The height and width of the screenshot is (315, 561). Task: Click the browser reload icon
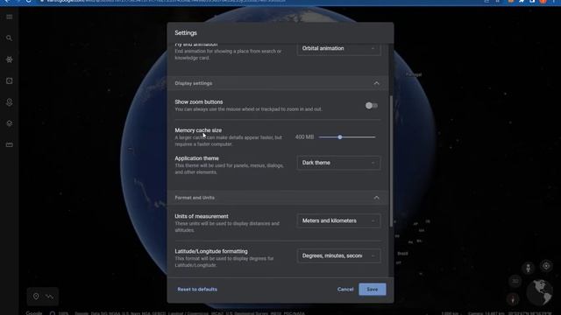click(x=29, y=2)
